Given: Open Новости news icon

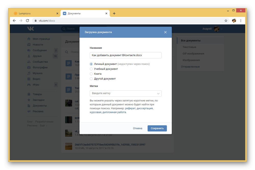Looking at the screenshot, I should coord(29,44).
